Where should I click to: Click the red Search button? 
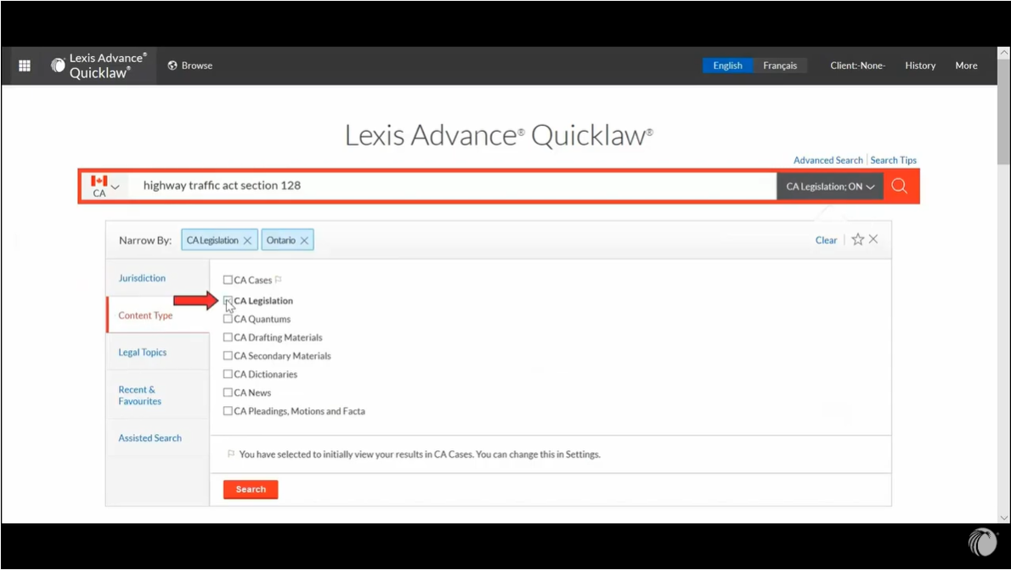coord(251,489)
